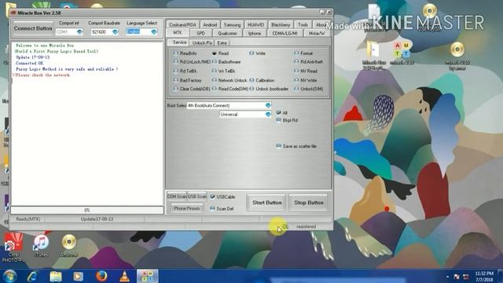Open the gold disc desktop icon beside iTunes
Image resolution: width=503 pixels, height=283 pixels.
tap(69, 245)
